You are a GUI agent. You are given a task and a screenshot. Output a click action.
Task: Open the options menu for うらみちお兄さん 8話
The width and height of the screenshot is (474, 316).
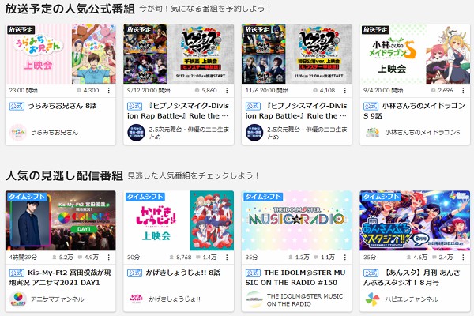pos(109,90)
